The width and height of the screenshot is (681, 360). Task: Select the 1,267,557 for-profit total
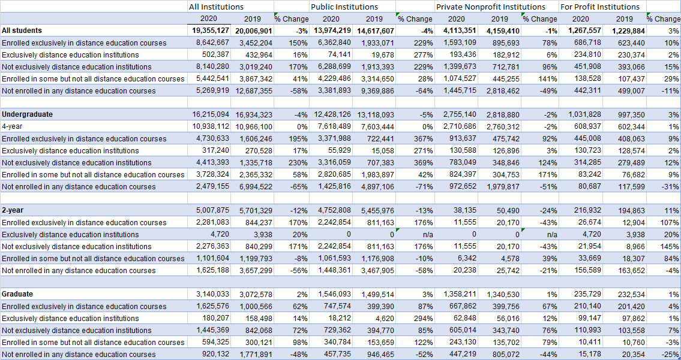tap(581, 31)
